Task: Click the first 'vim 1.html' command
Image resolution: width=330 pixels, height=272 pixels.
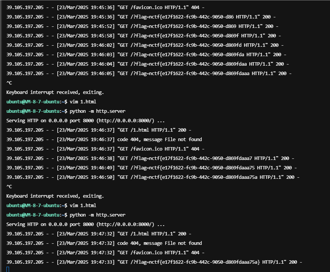Action: (83, 102)
